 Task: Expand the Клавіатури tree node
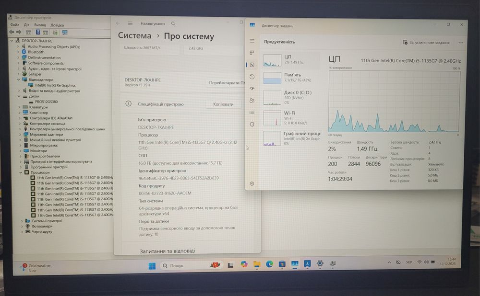(19, 107)
